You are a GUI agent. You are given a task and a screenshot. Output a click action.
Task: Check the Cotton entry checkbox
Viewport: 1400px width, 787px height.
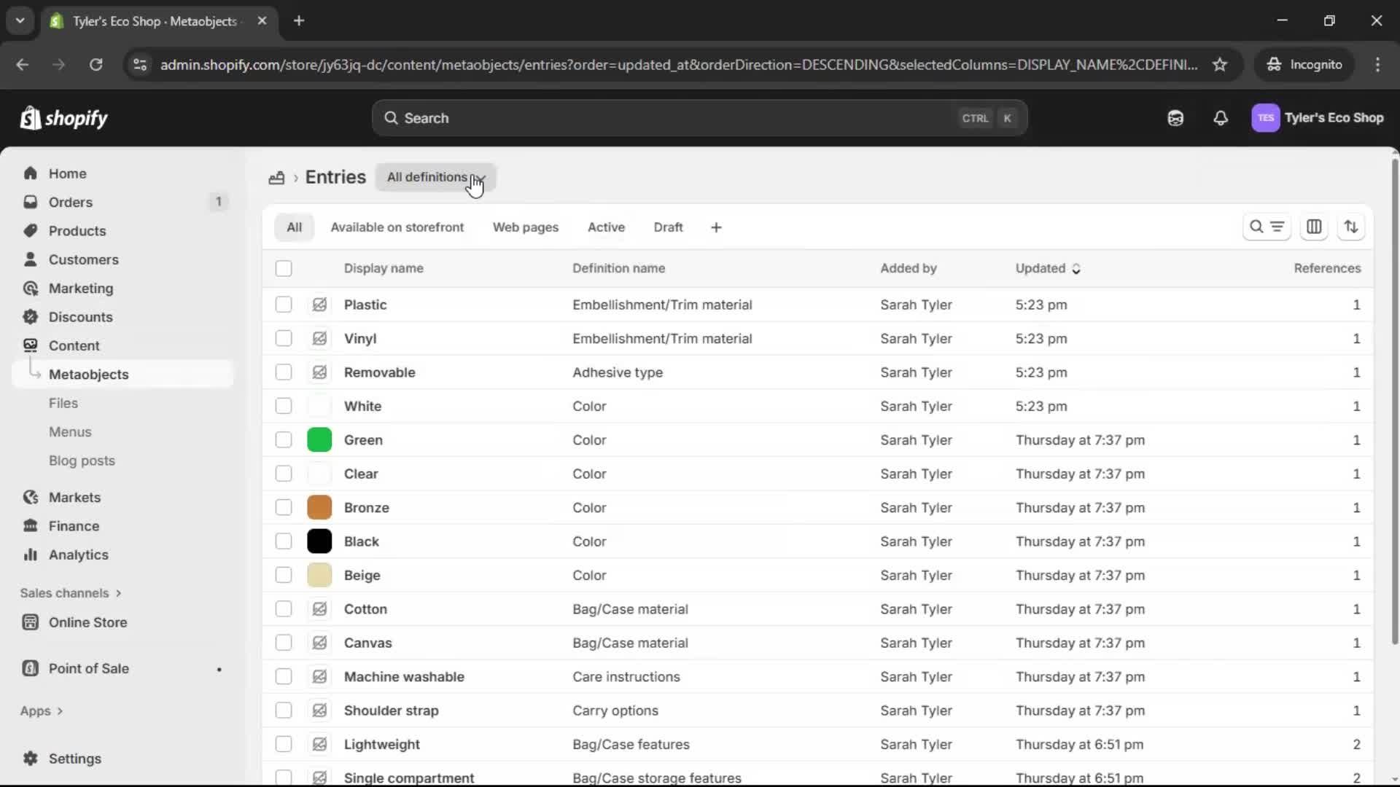click(284, 609)
